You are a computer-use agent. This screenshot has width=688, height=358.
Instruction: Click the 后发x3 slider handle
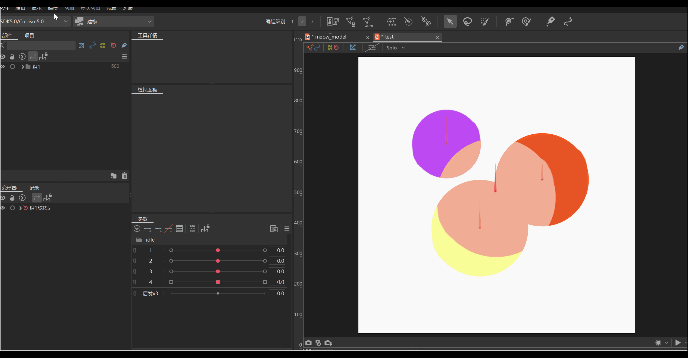tap(218, 293)
